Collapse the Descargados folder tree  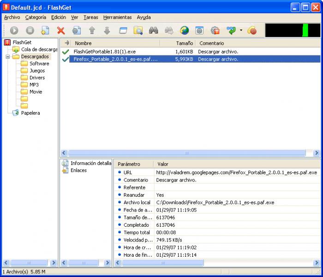click(8, 57)
